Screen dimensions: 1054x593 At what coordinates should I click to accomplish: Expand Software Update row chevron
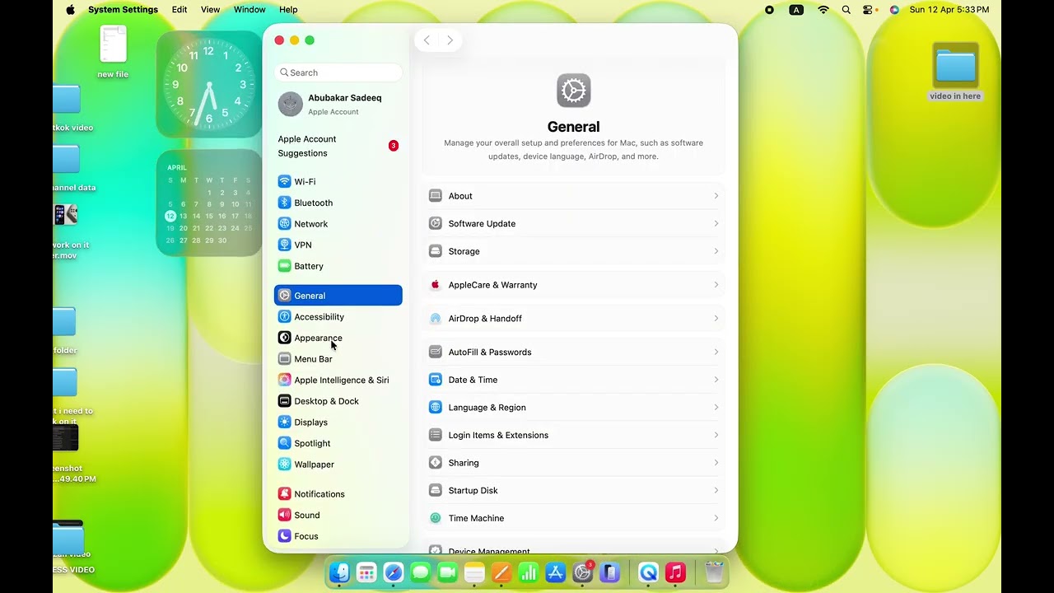point(716,223)
